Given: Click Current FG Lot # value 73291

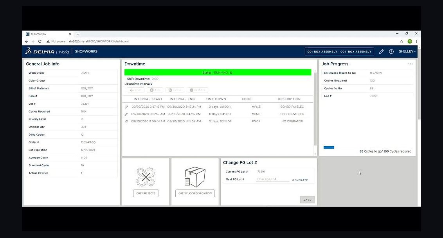Looking at the screenshot, I should point(261,171).
